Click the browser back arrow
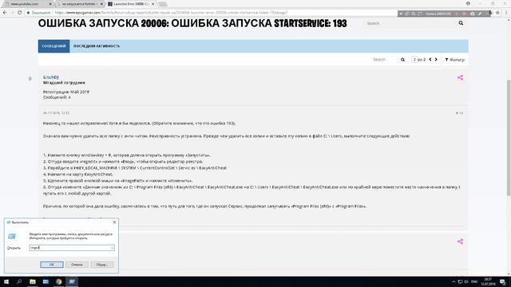The height and width of the screenshot is (287, 511). pyautogui.click(x=5, y=13)
